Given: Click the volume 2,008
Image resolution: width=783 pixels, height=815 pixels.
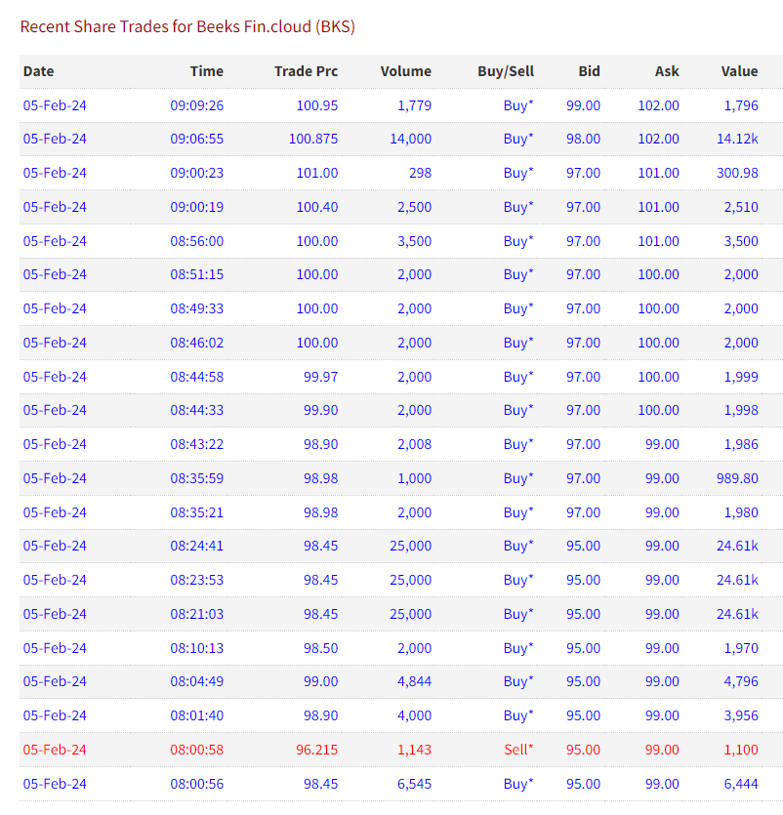Looking at the screenshot, I should pyautogui.click(x=414, y=444).
